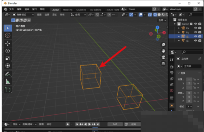Click the Blender logo menu icon
Image resolution: width=204 pixels, height=132 pixels.
pos(5,9)
